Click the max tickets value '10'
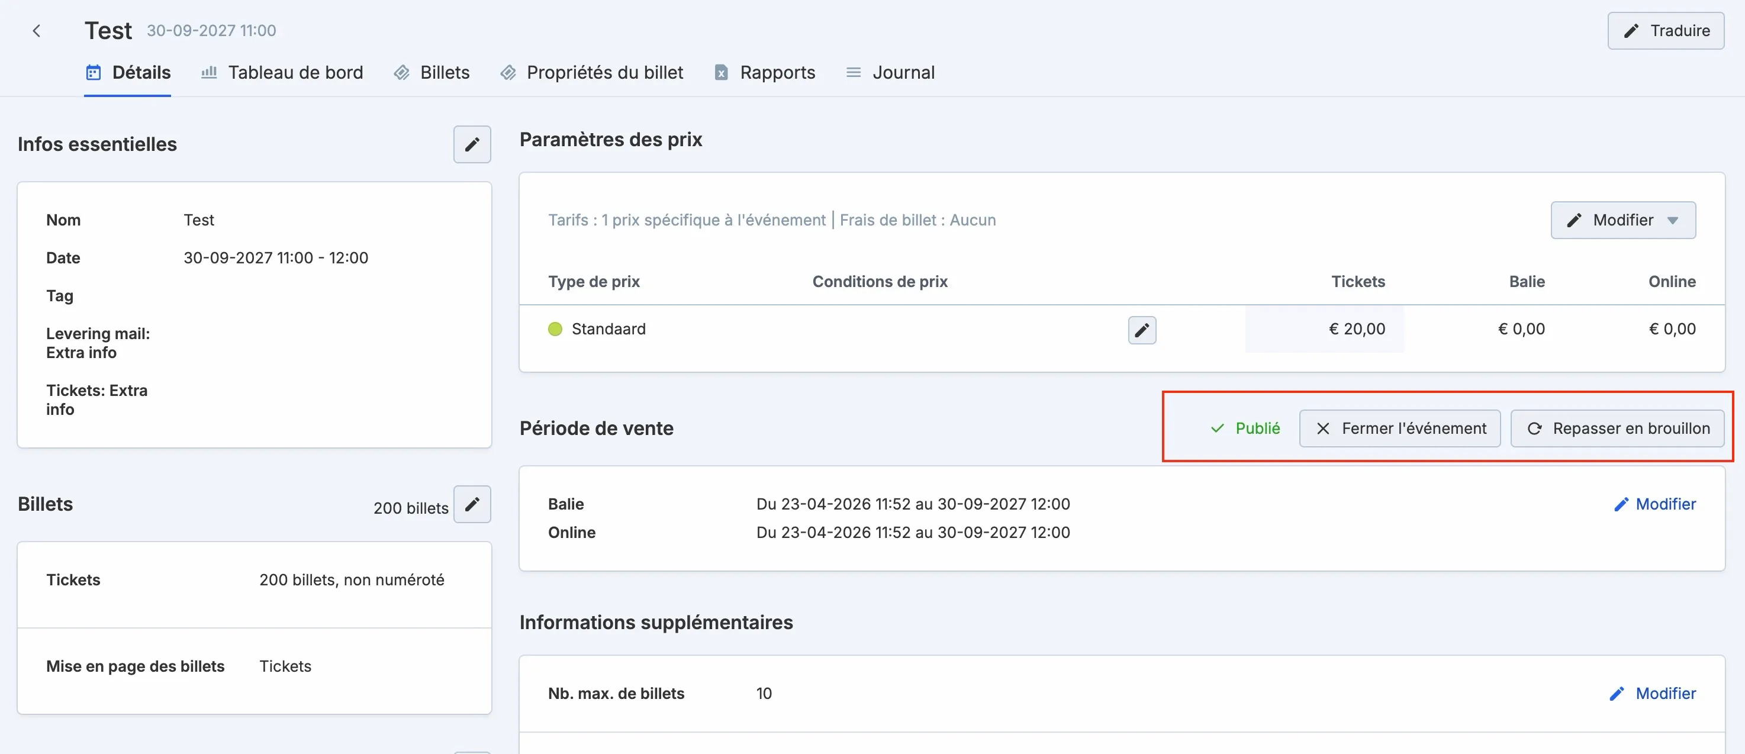Screen dimensions: 1745x754 click(764, 694)
